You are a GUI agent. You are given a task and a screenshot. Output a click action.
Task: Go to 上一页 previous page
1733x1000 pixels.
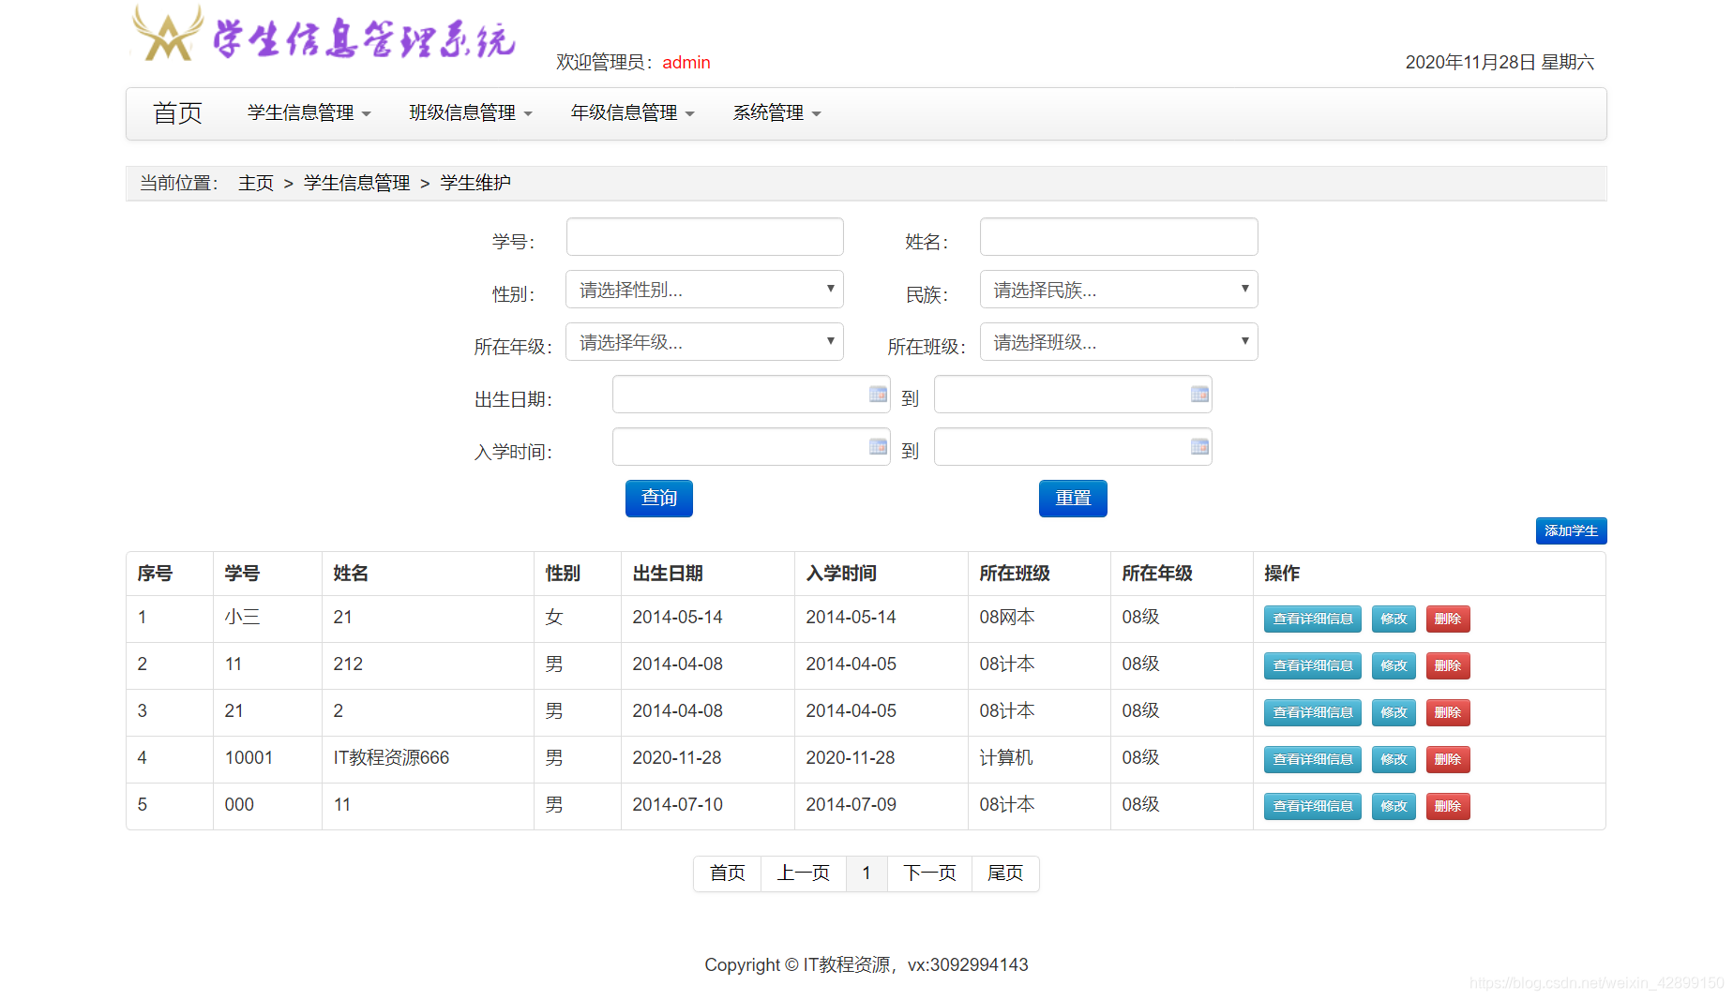point(804,873)
